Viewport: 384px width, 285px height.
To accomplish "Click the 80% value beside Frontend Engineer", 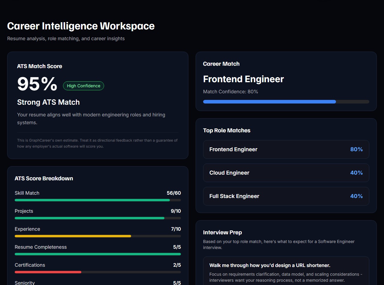I will click(356, 149).
